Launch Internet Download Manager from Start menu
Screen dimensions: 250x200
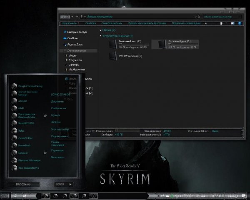click(x=25, y=93)
